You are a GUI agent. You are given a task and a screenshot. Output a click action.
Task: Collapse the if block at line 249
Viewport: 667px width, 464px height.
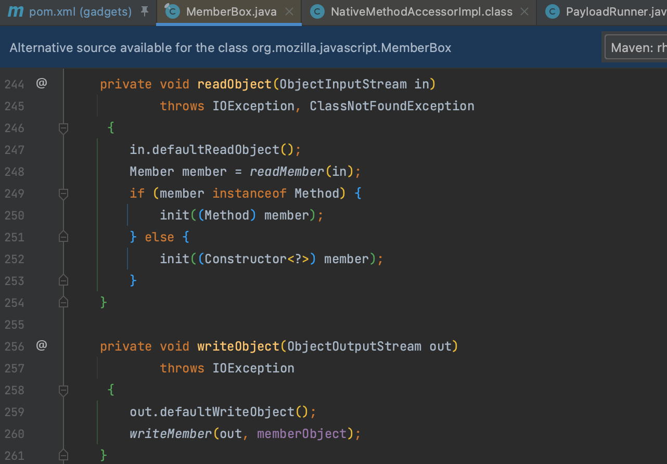(x=63, y=194)
